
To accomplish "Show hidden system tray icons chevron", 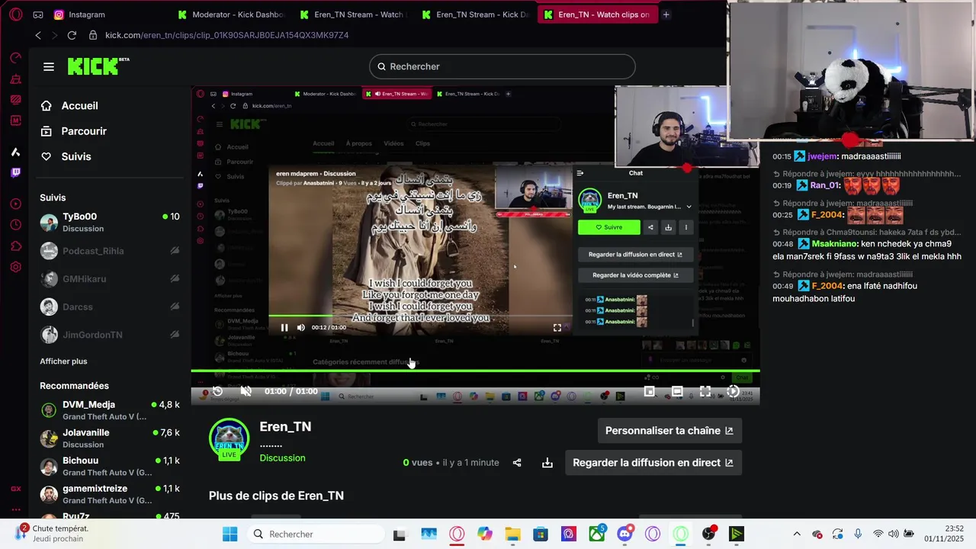I will click(x=797, y=535).
